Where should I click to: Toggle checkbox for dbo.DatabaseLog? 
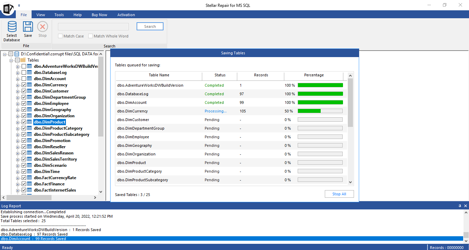[x=24, y=73]
